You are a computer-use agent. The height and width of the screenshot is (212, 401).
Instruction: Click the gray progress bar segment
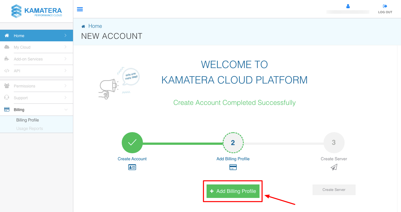283,144
